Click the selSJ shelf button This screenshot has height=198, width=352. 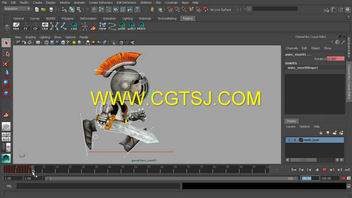[x=132, y=26]
